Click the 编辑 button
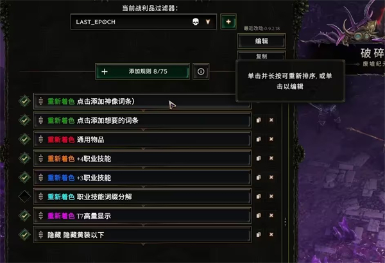The width and height of the screenshot is (385, 263). [x=262, y=41]
